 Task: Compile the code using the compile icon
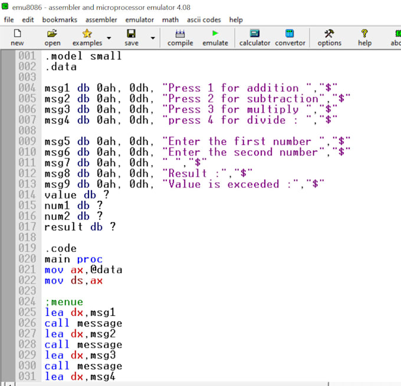180,34
